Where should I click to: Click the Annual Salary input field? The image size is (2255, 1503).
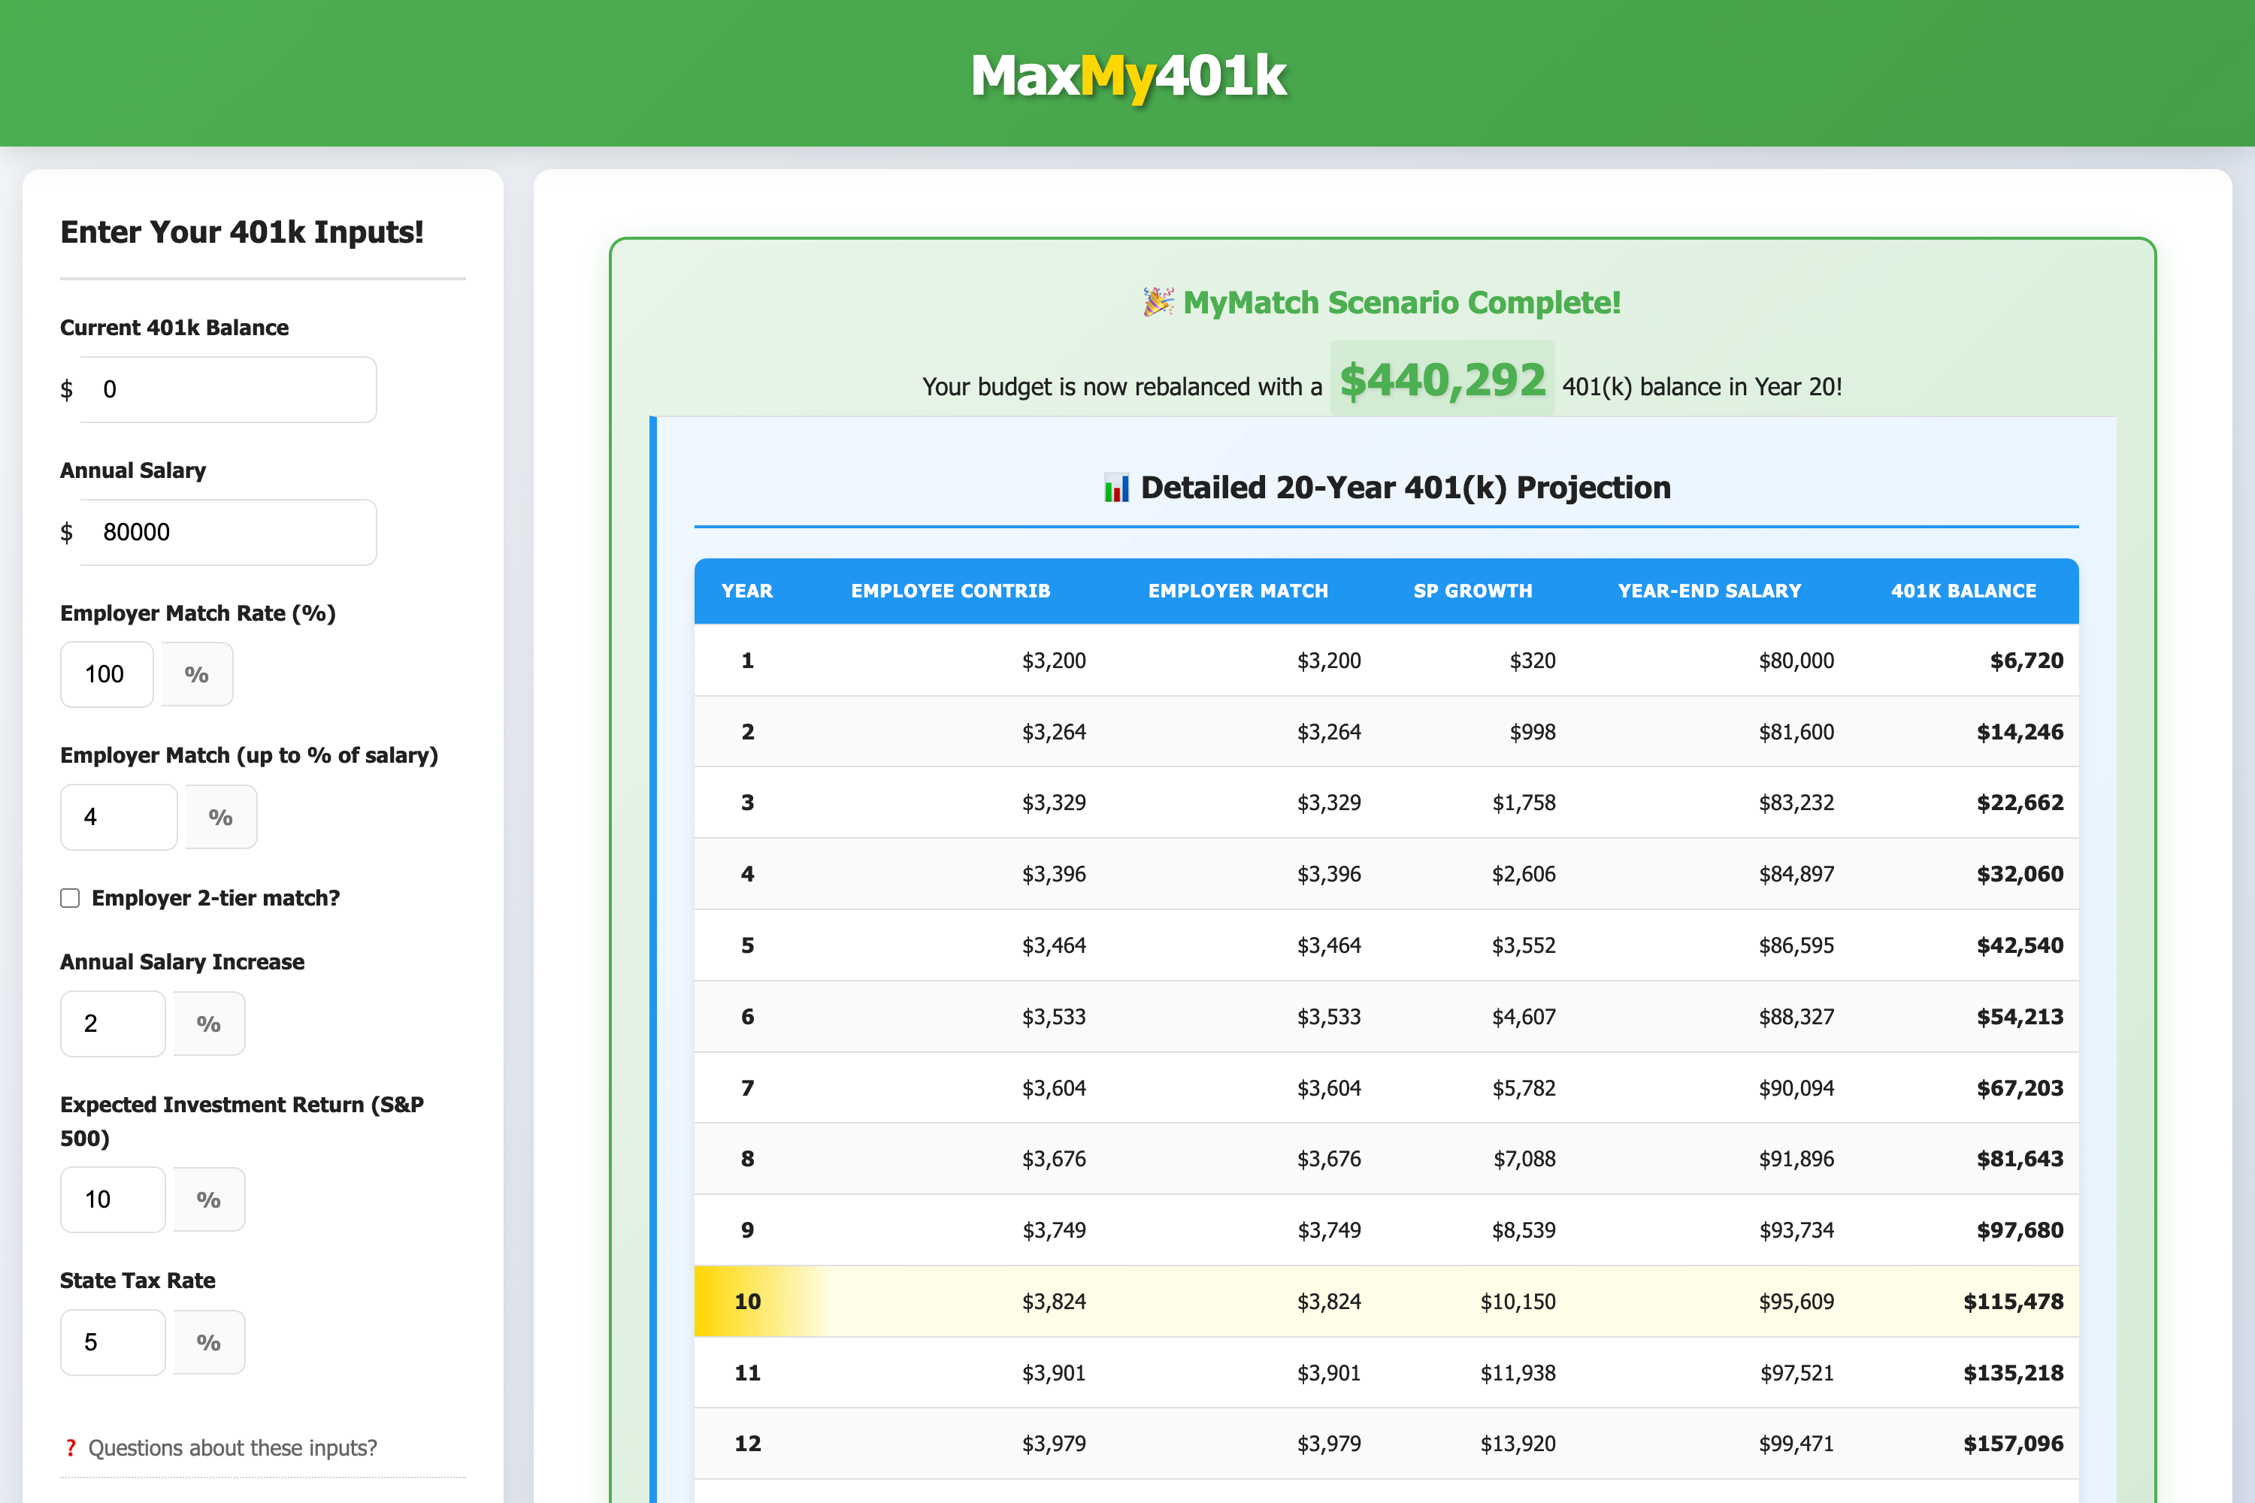point(229,532)
